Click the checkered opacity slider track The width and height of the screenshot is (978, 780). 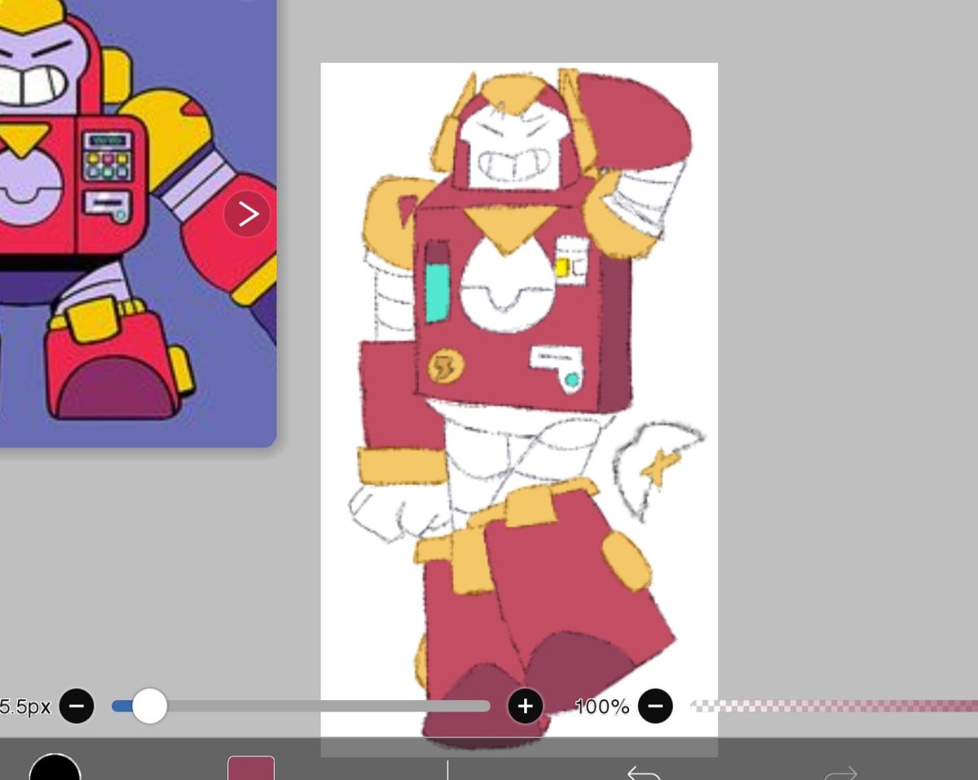tap(834, 706)
